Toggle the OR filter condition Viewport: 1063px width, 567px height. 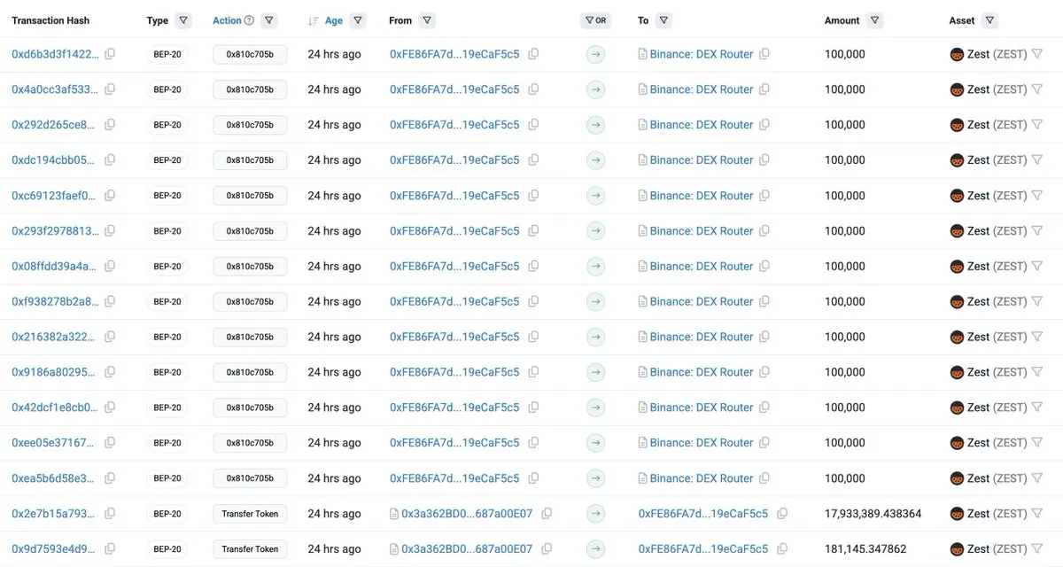(x=596, y=20)
